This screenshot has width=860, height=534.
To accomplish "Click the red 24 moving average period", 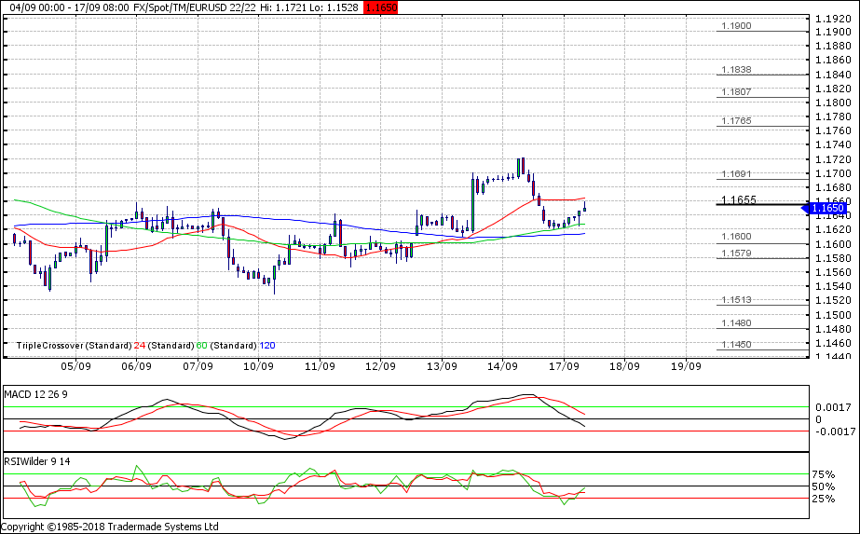I will [x=140, y=346].
